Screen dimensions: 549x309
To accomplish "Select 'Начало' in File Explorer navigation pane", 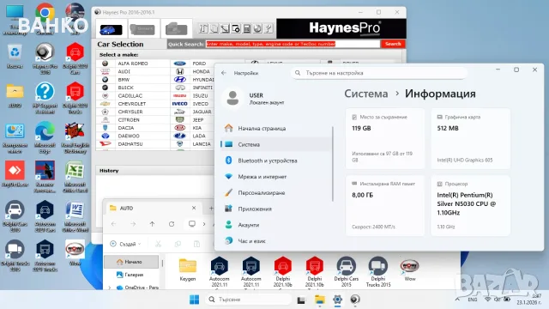I will pyautogui.click(x=131, y=262).
